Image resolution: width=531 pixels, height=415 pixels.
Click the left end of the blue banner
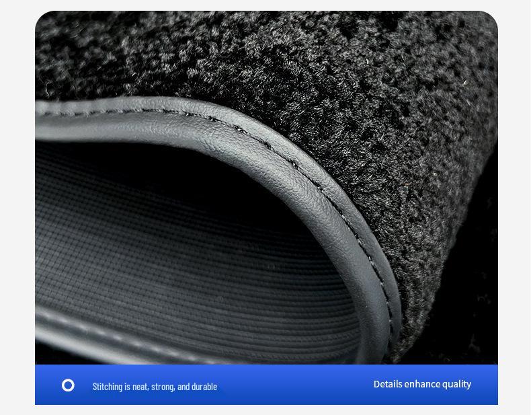[x=42, y=385]
